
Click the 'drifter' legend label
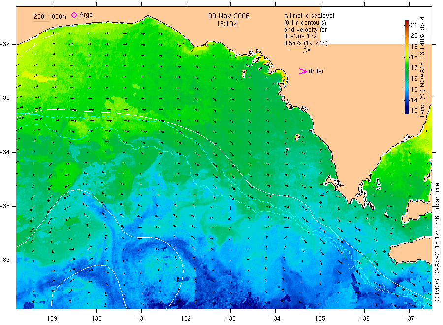click(316, 71)
